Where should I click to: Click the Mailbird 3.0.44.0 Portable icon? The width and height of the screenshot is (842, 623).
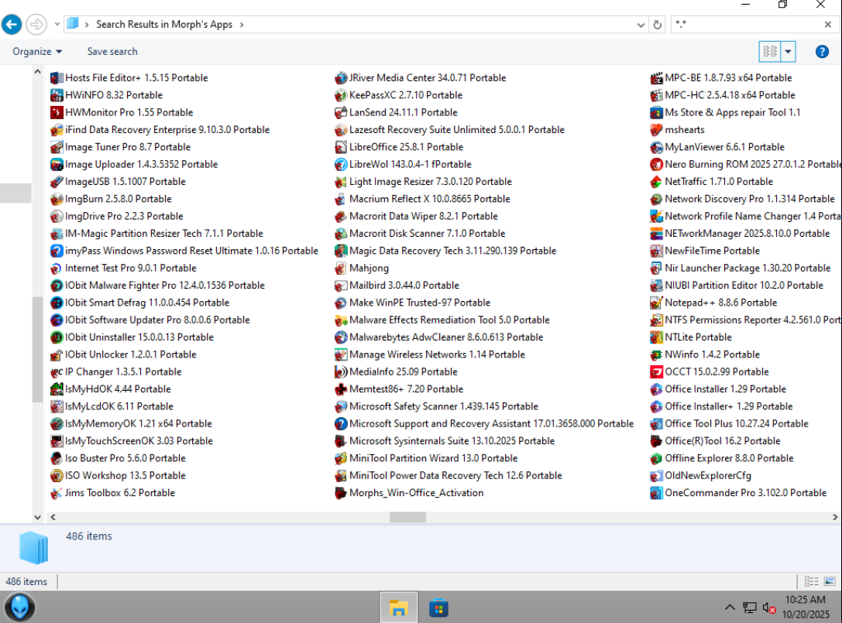point(341,286)
